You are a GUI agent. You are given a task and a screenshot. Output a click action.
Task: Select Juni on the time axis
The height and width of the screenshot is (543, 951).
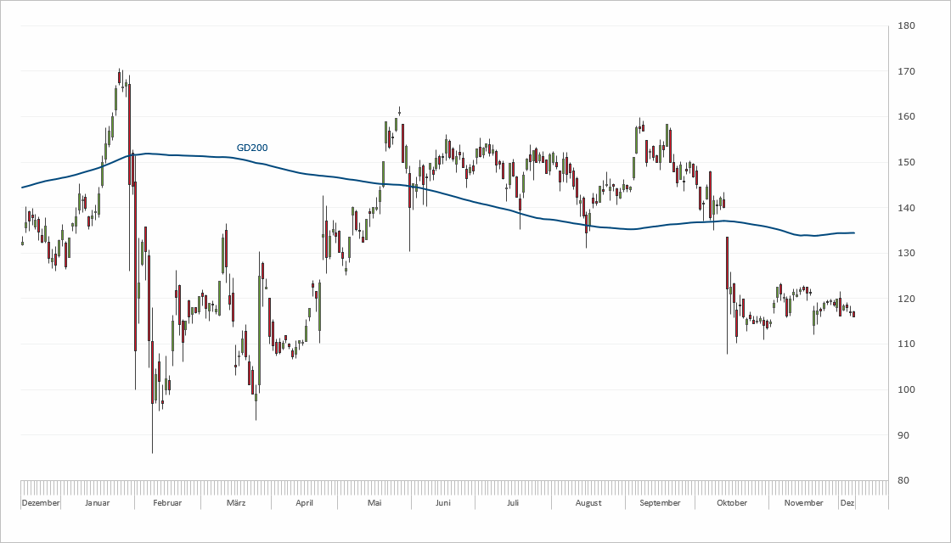click(x=442, y=502)
